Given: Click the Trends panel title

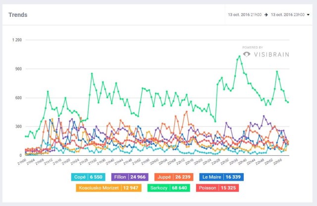Looking at the screenshot, I should [18, 15].
